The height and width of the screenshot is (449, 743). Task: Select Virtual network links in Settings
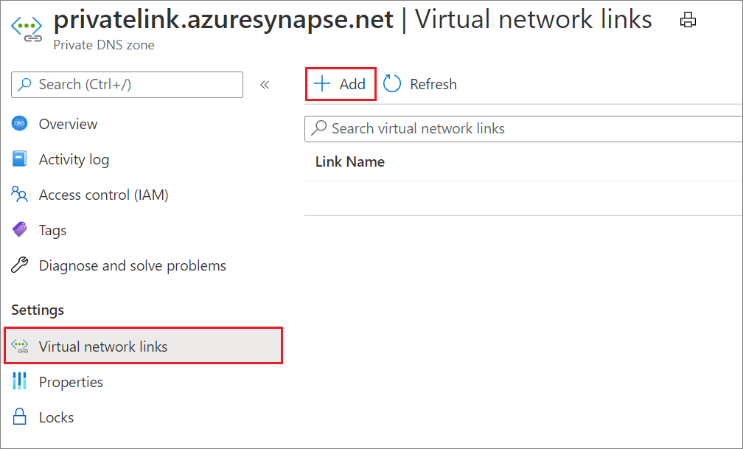(144, 346)
